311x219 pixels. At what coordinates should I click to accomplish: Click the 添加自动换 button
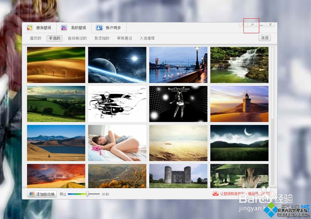(x=42, y=194)
